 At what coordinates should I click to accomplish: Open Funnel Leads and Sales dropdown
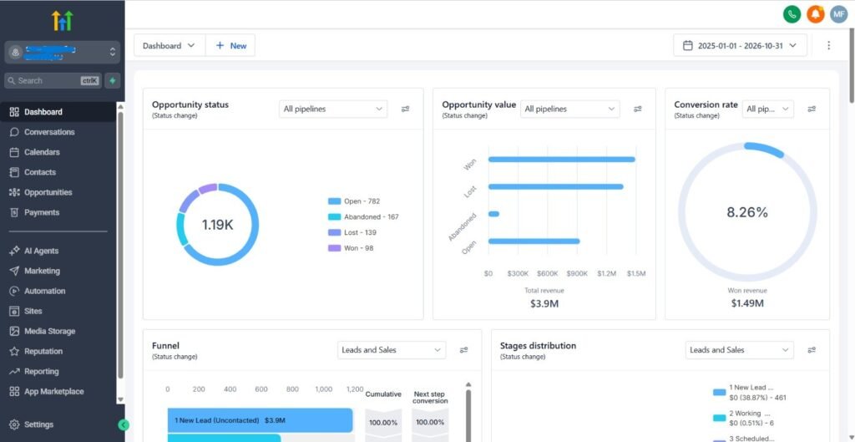tap(392, 350)
